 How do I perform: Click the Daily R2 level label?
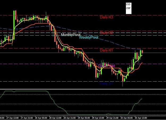pos(107,33)
